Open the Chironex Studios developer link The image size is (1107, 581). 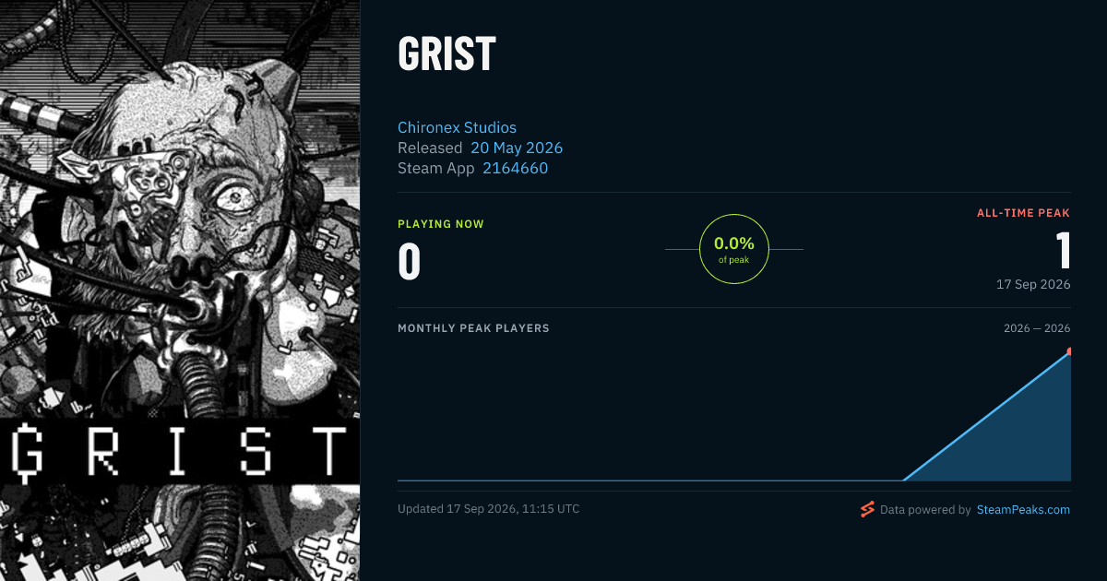tap(457, 127)
